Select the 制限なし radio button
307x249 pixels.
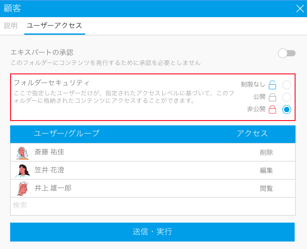pos(287,85)
